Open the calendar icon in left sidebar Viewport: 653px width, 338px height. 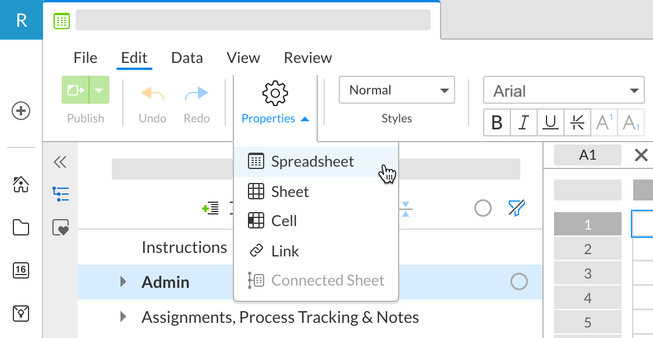pos(21,270)
